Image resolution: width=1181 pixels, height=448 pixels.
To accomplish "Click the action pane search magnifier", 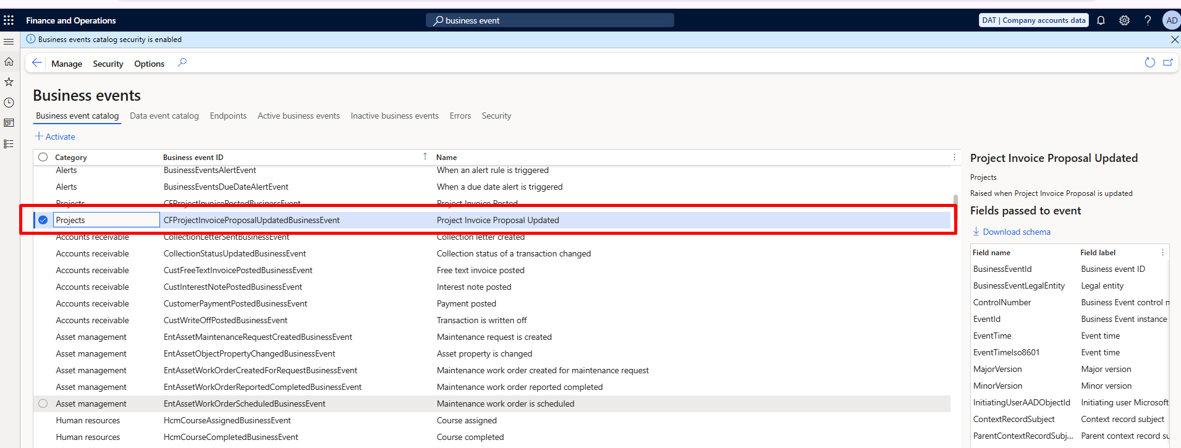I will click(182, 62).
